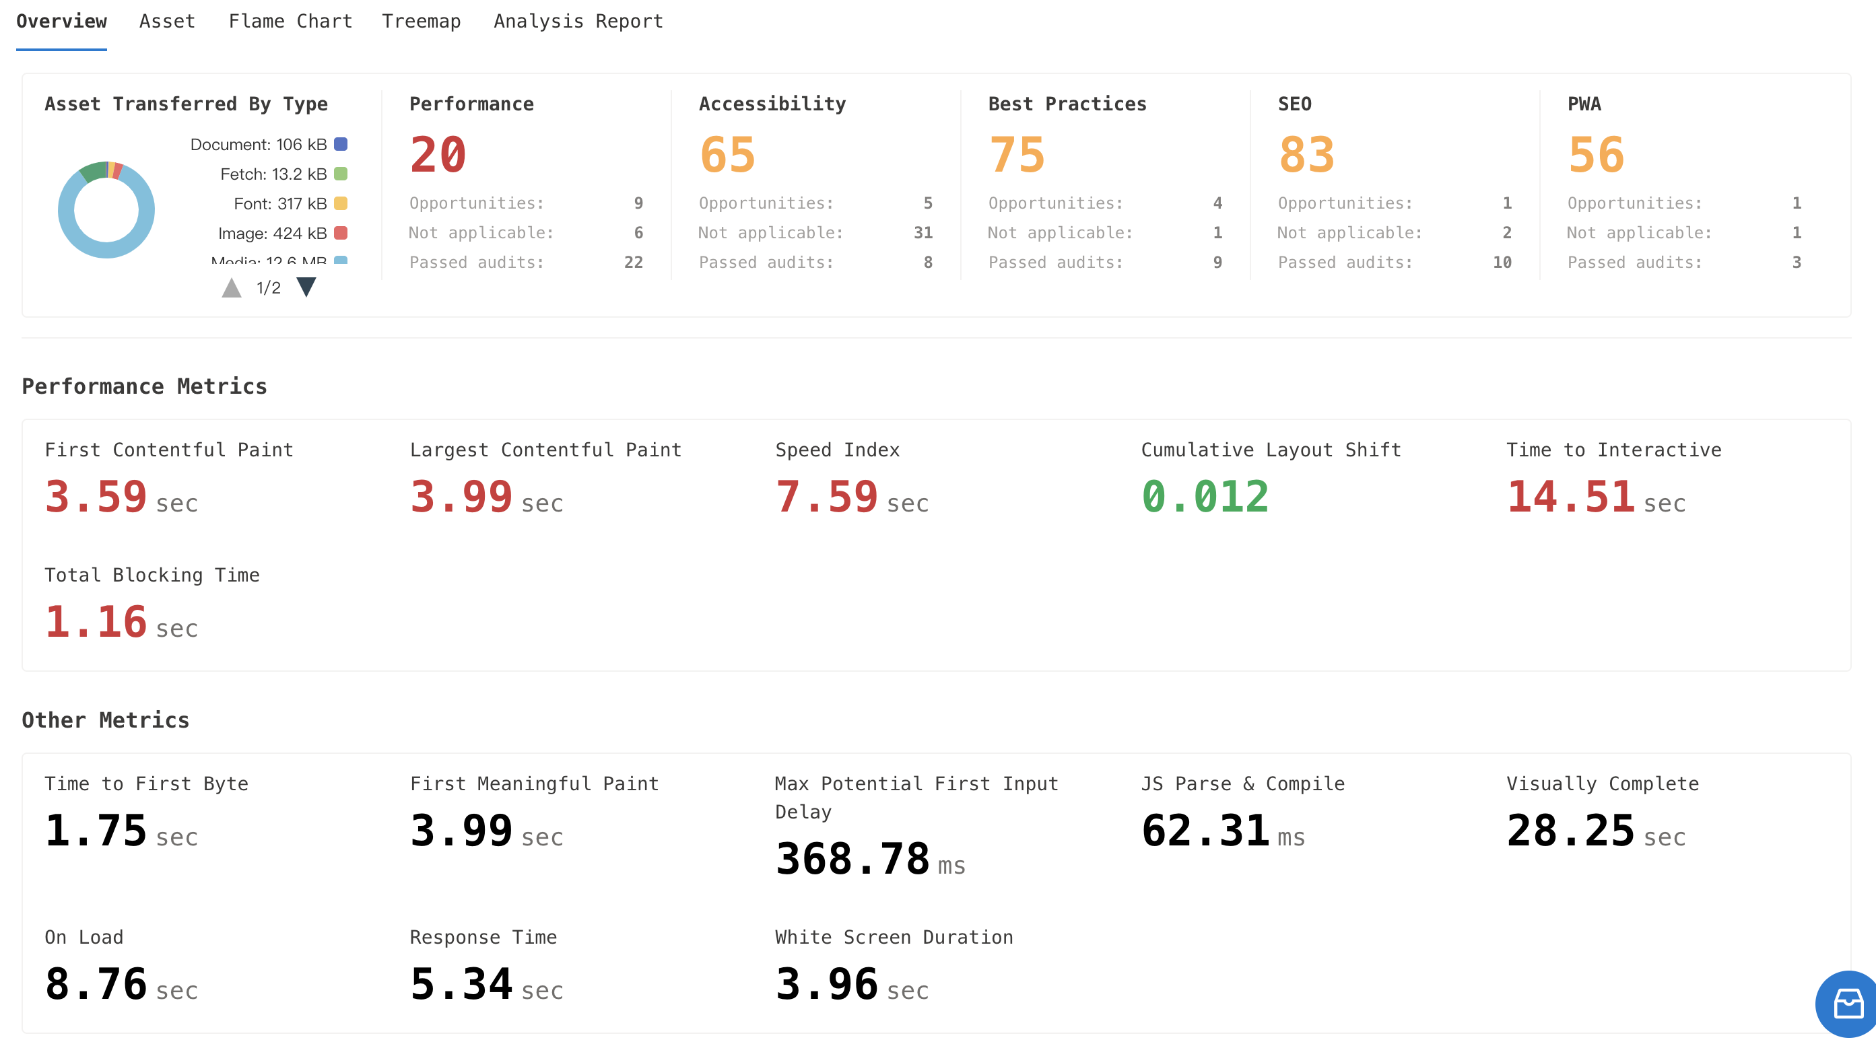Switch to the Asset tab
1876x1046 pixels.
(168, 21)
